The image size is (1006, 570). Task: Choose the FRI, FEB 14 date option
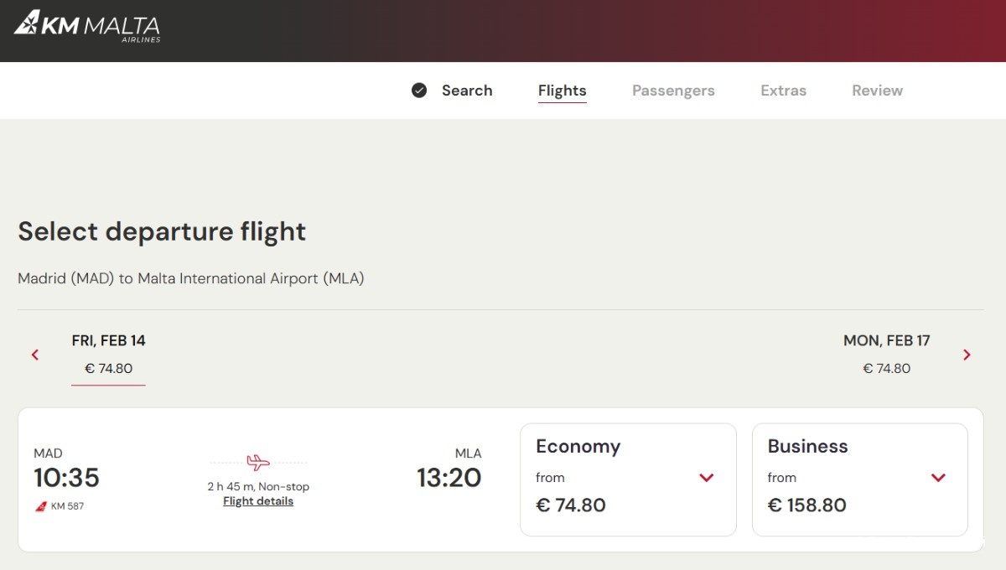(109, 354)
